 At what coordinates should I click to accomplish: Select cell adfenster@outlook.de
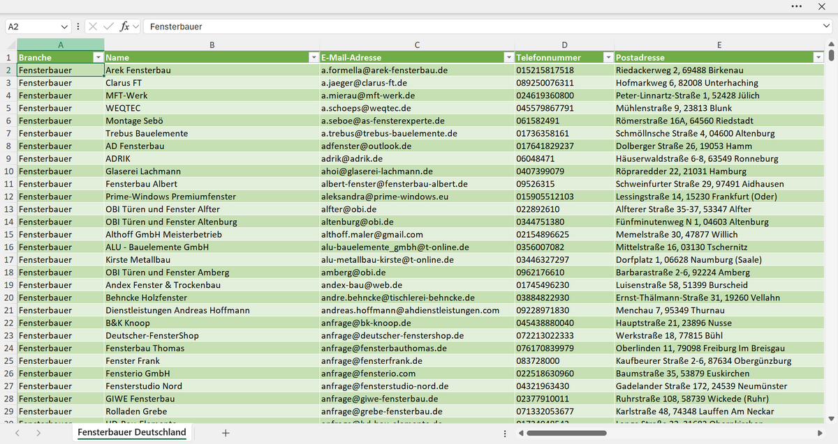[x=417, y=146]
